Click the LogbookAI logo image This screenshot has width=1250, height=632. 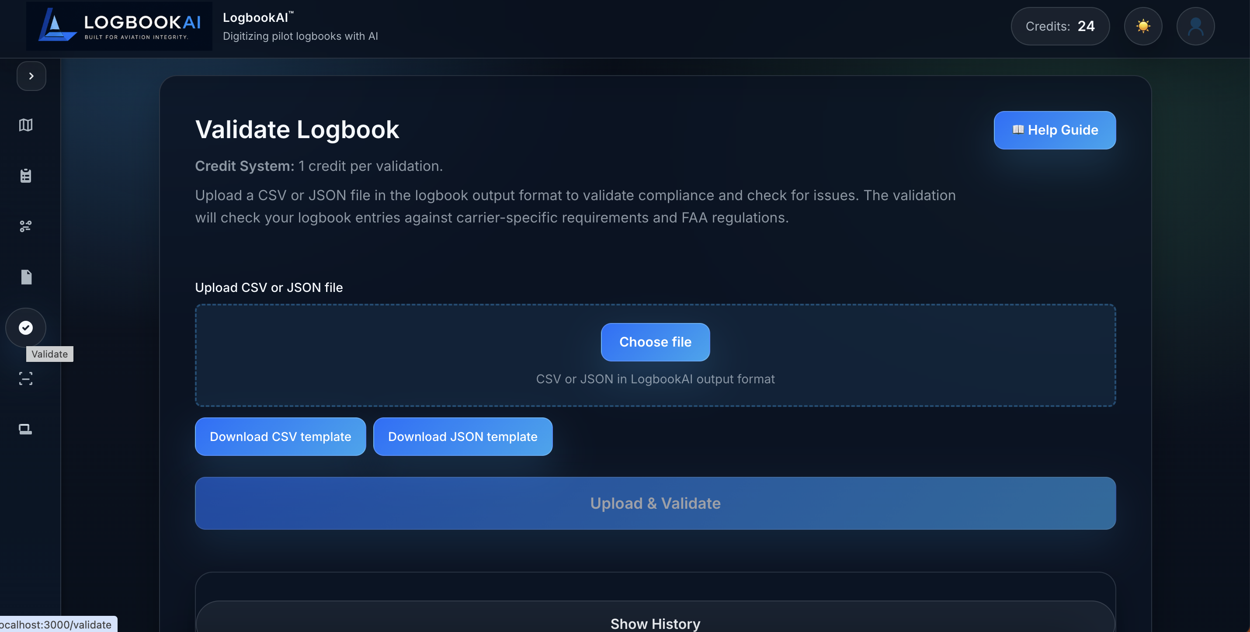pyautogui.click(x=119, y=26)
